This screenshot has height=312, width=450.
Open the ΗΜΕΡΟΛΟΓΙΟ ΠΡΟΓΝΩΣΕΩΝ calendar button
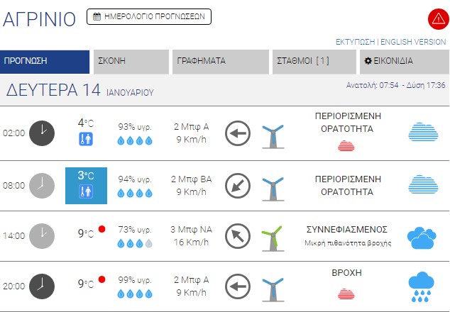pos(149,16)
